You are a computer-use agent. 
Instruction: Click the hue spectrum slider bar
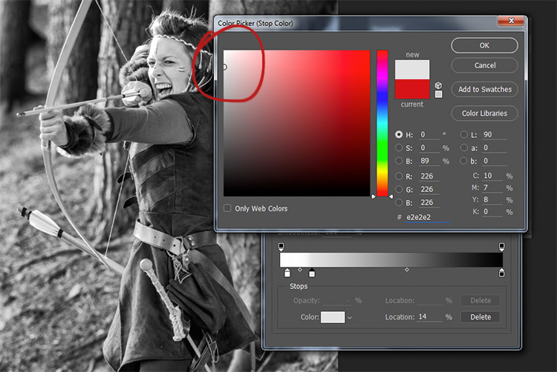click(382, 123)
